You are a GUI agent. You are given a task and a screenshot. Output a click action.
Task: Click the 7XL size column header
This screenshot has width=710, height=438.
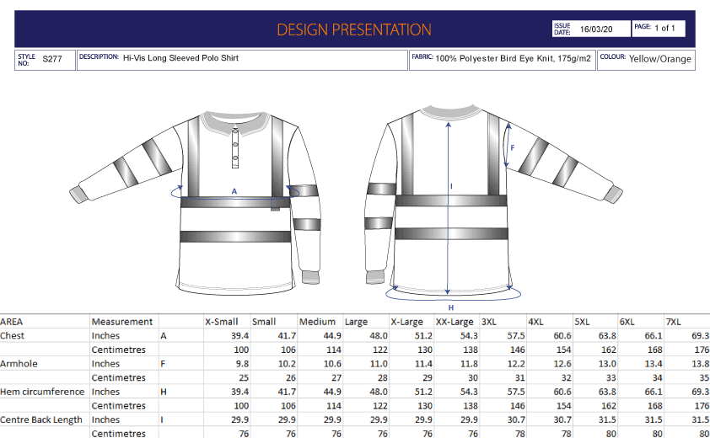click(674, 322)
